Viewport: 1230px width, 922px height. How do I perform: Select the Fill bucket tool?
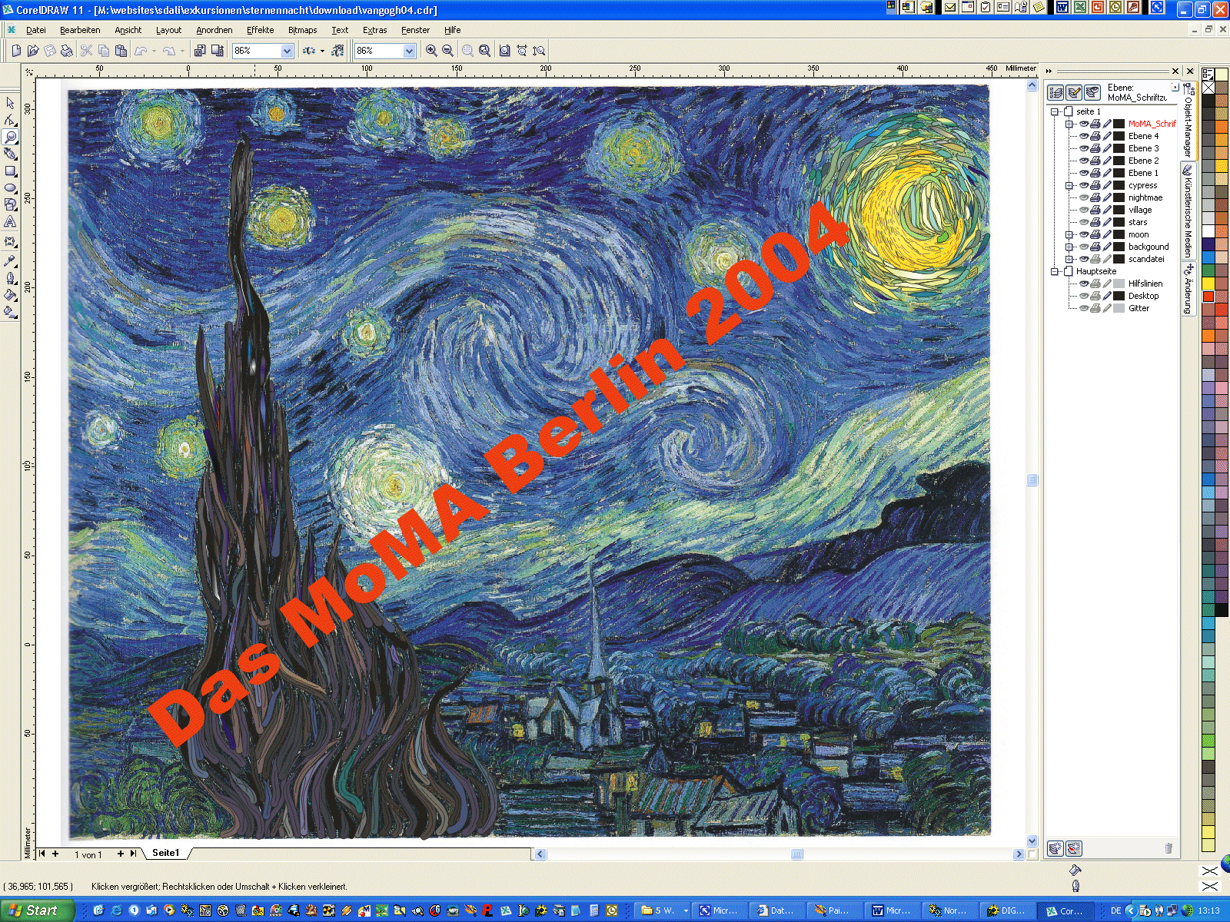(x=10, y=295)
